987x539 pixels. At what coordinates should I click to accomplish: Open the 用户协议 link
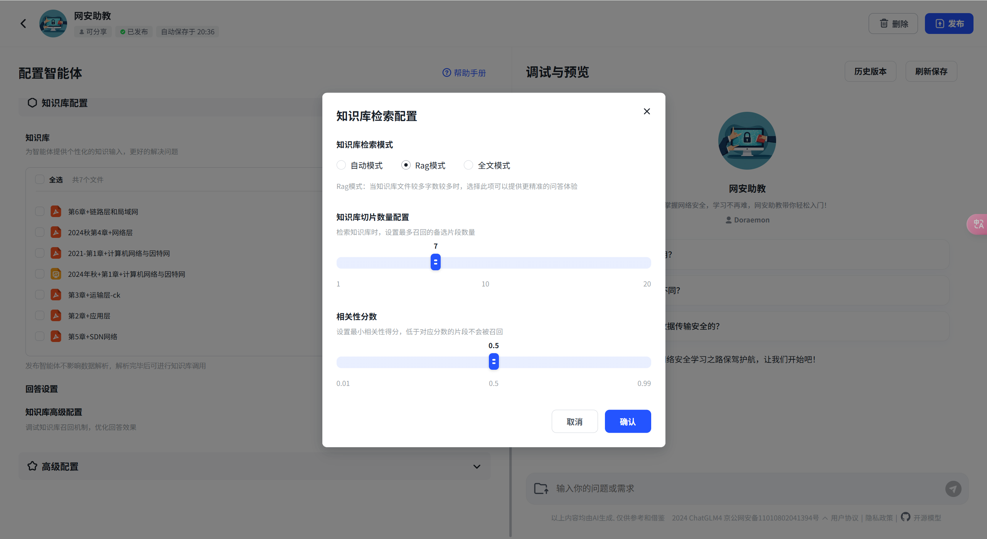(x=845, y=518)
